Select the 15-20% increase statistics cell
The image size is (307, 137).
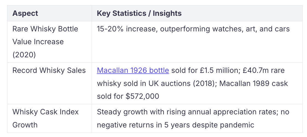pos(197,42)
